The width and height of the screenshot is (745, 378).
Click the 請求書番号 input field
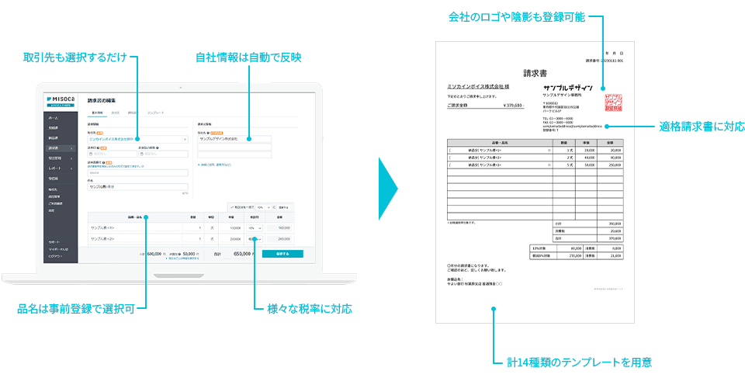coord(138,173)
